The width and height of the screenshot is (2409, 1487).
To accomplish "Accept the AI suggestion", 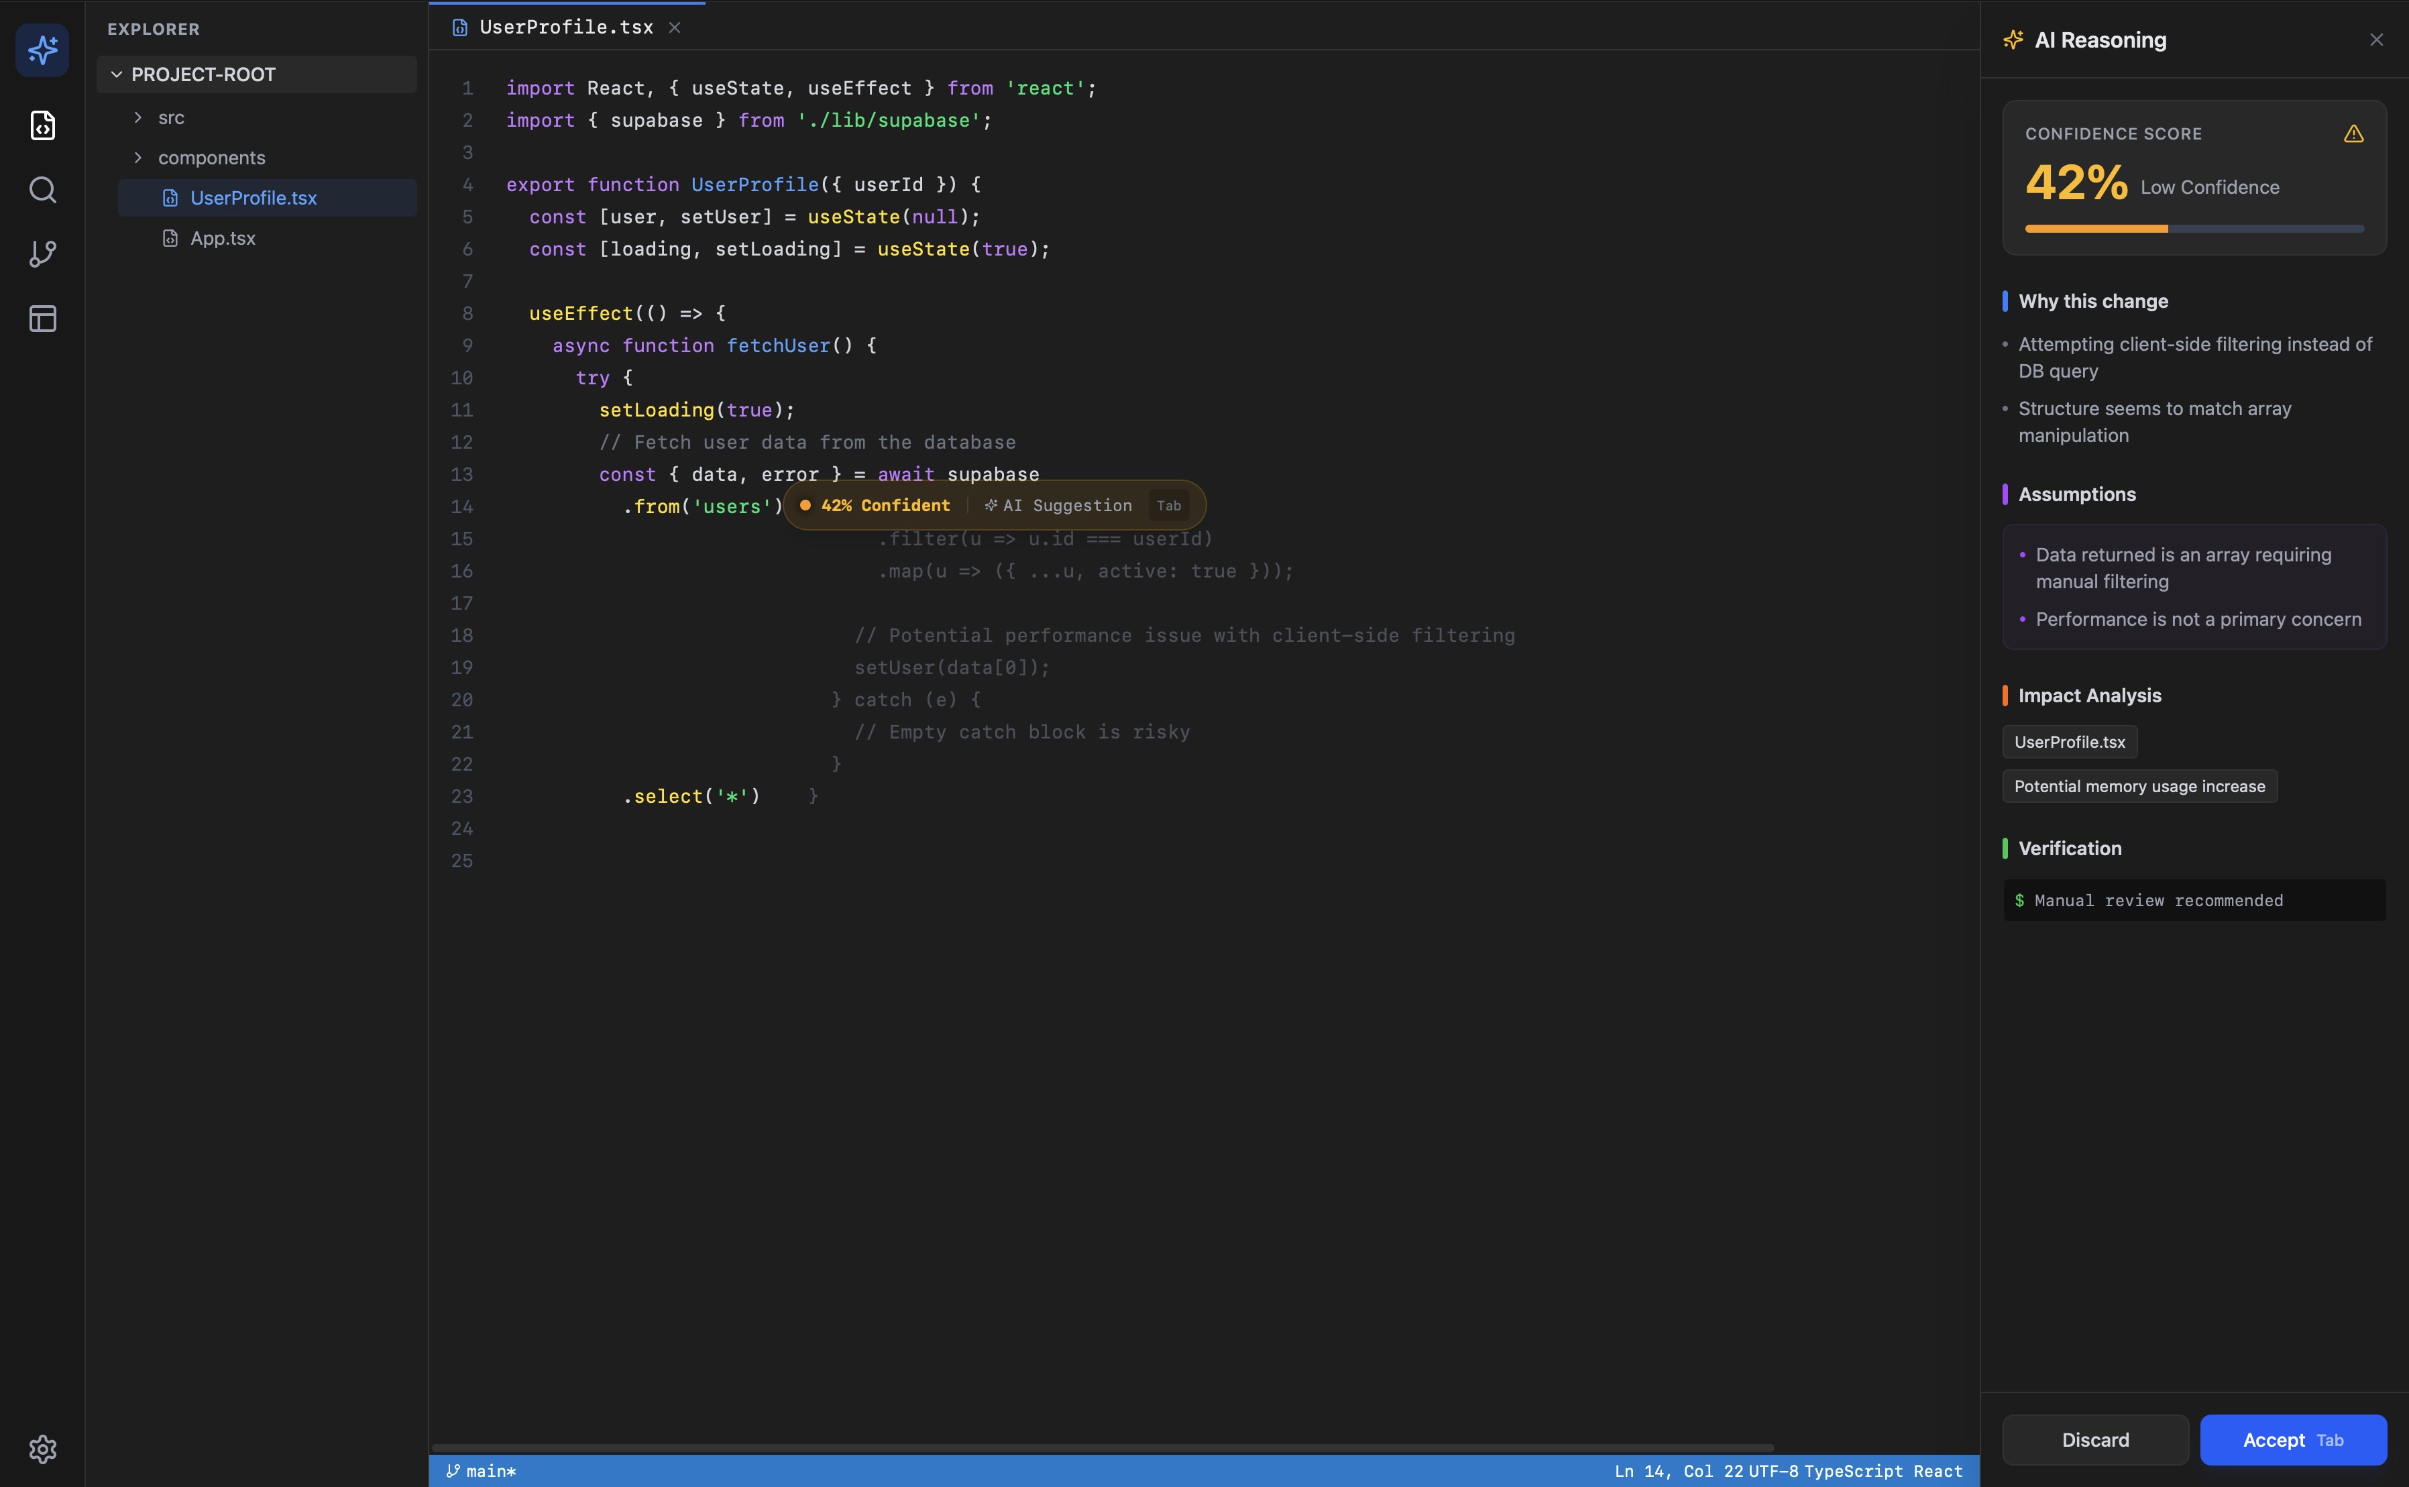I will [x=2292, y=1440].
